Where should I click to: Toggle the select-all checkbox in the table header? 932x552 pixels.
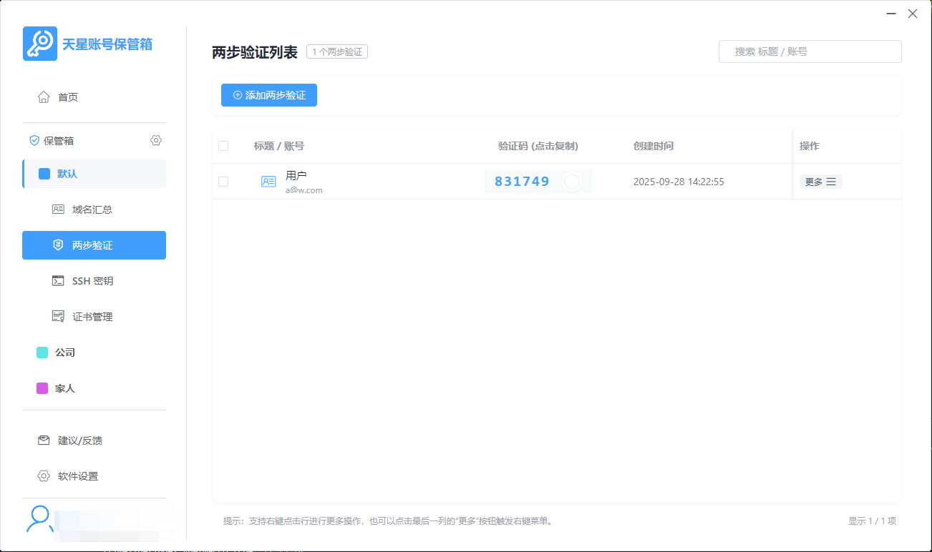point(223,145)
